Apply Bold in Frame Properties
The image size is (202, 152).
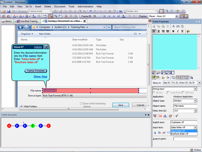173,31
